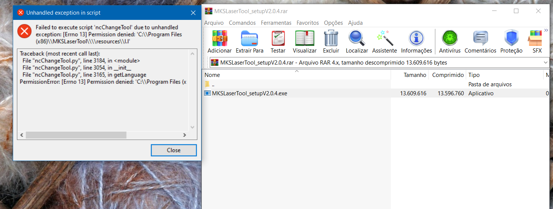
Task: Open the Visualizar book icon
Action: click(x=305, y=38)
